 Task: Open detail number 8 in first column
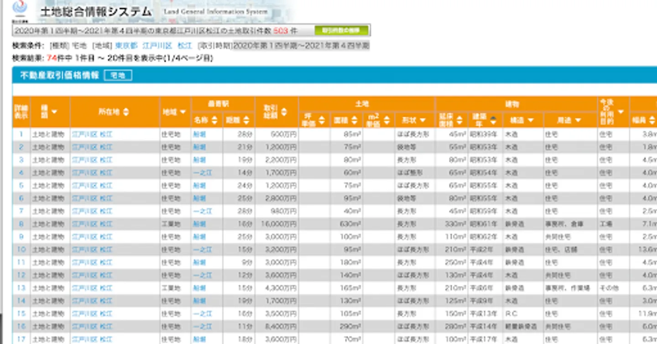(21, 224)
